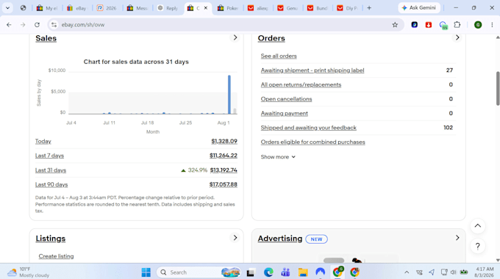Switch to the 2026 tab
Screen dimensions: 500x279
(x=107, y=8)
